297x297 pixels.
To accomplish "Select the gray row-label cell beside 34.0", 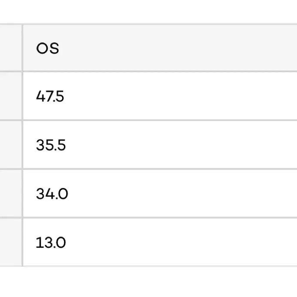I will pyautogui.click(x=11, y=193).
